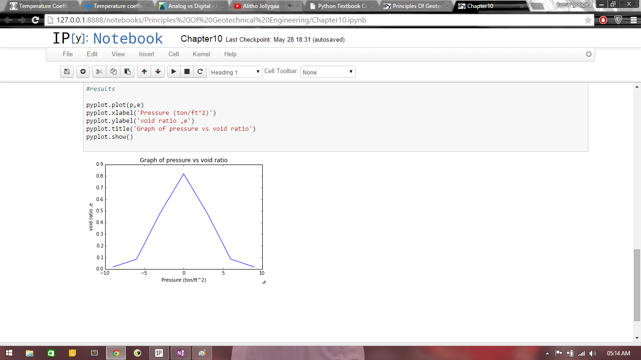Open OneNote from the Windows taskbar
641x360 pixels.
[181, 353]
